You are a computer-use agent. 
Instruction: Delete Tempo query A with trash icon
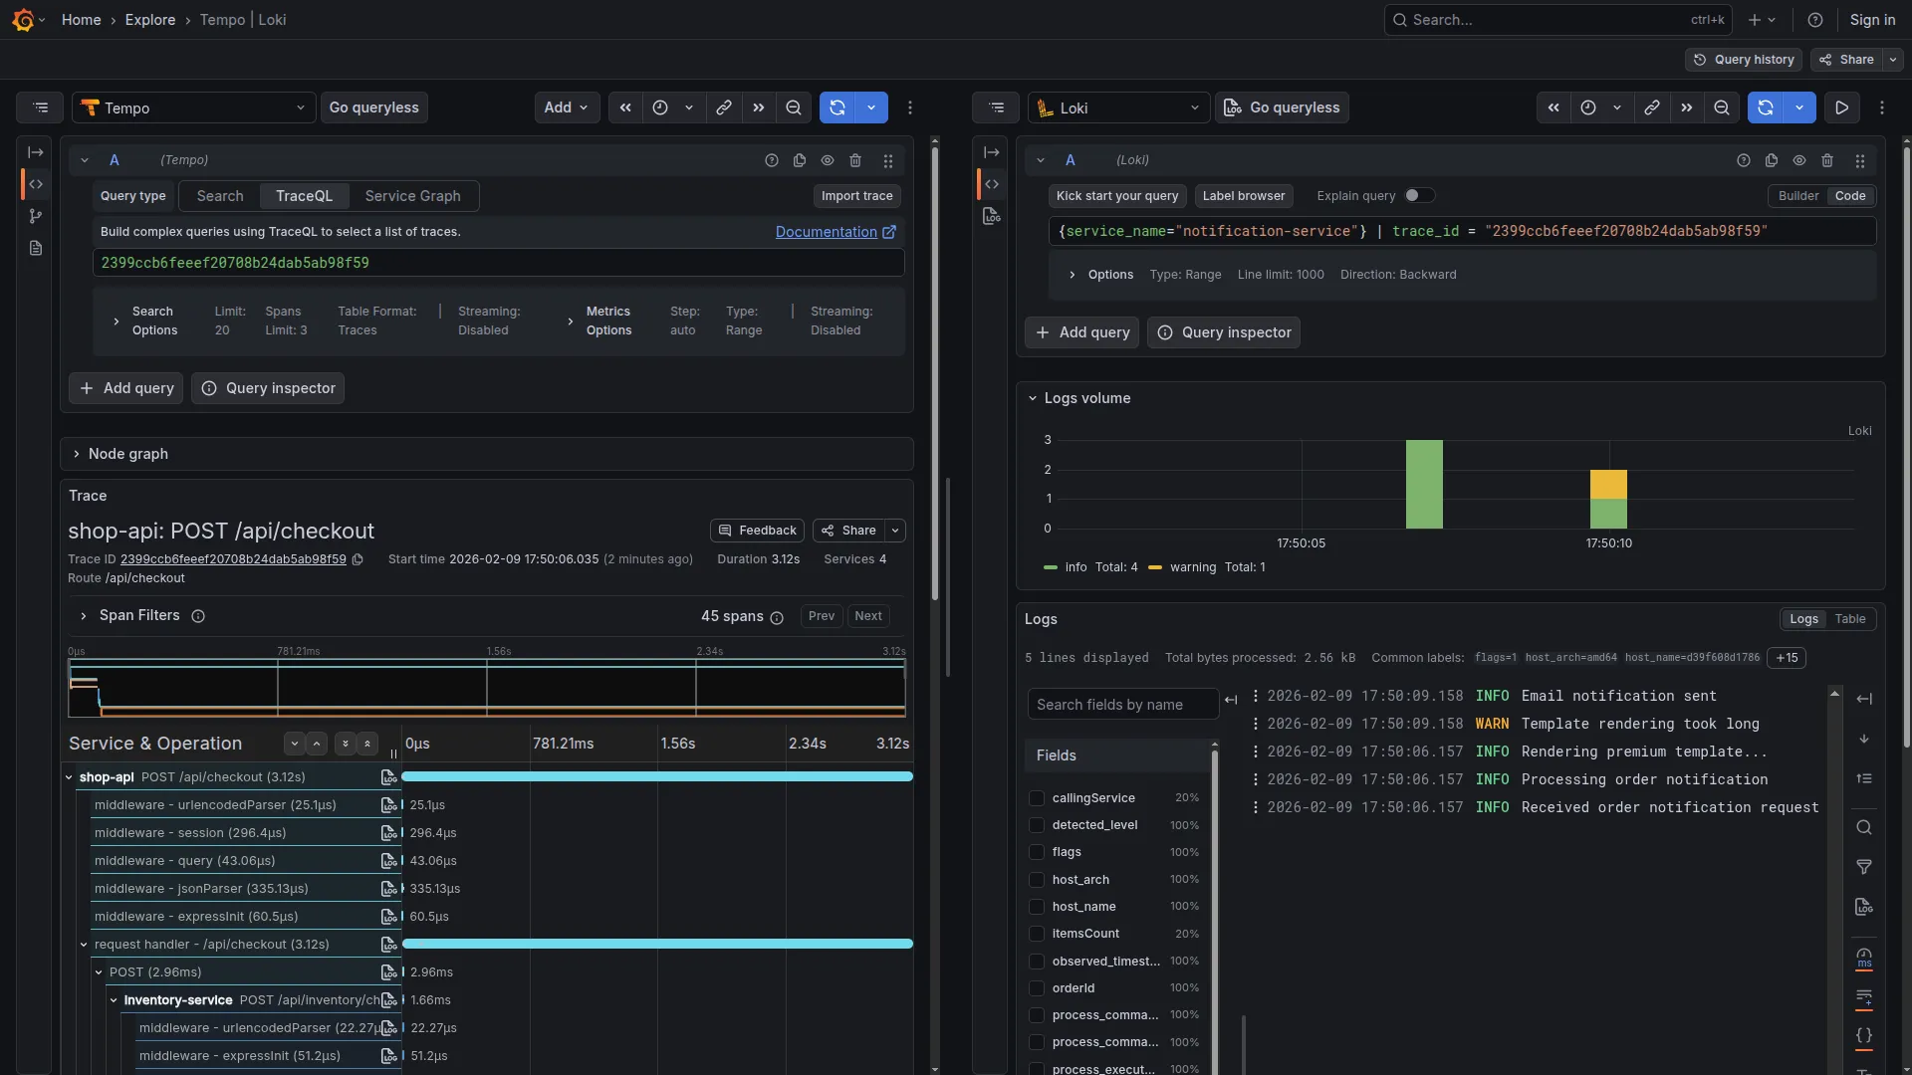(855, 160)
